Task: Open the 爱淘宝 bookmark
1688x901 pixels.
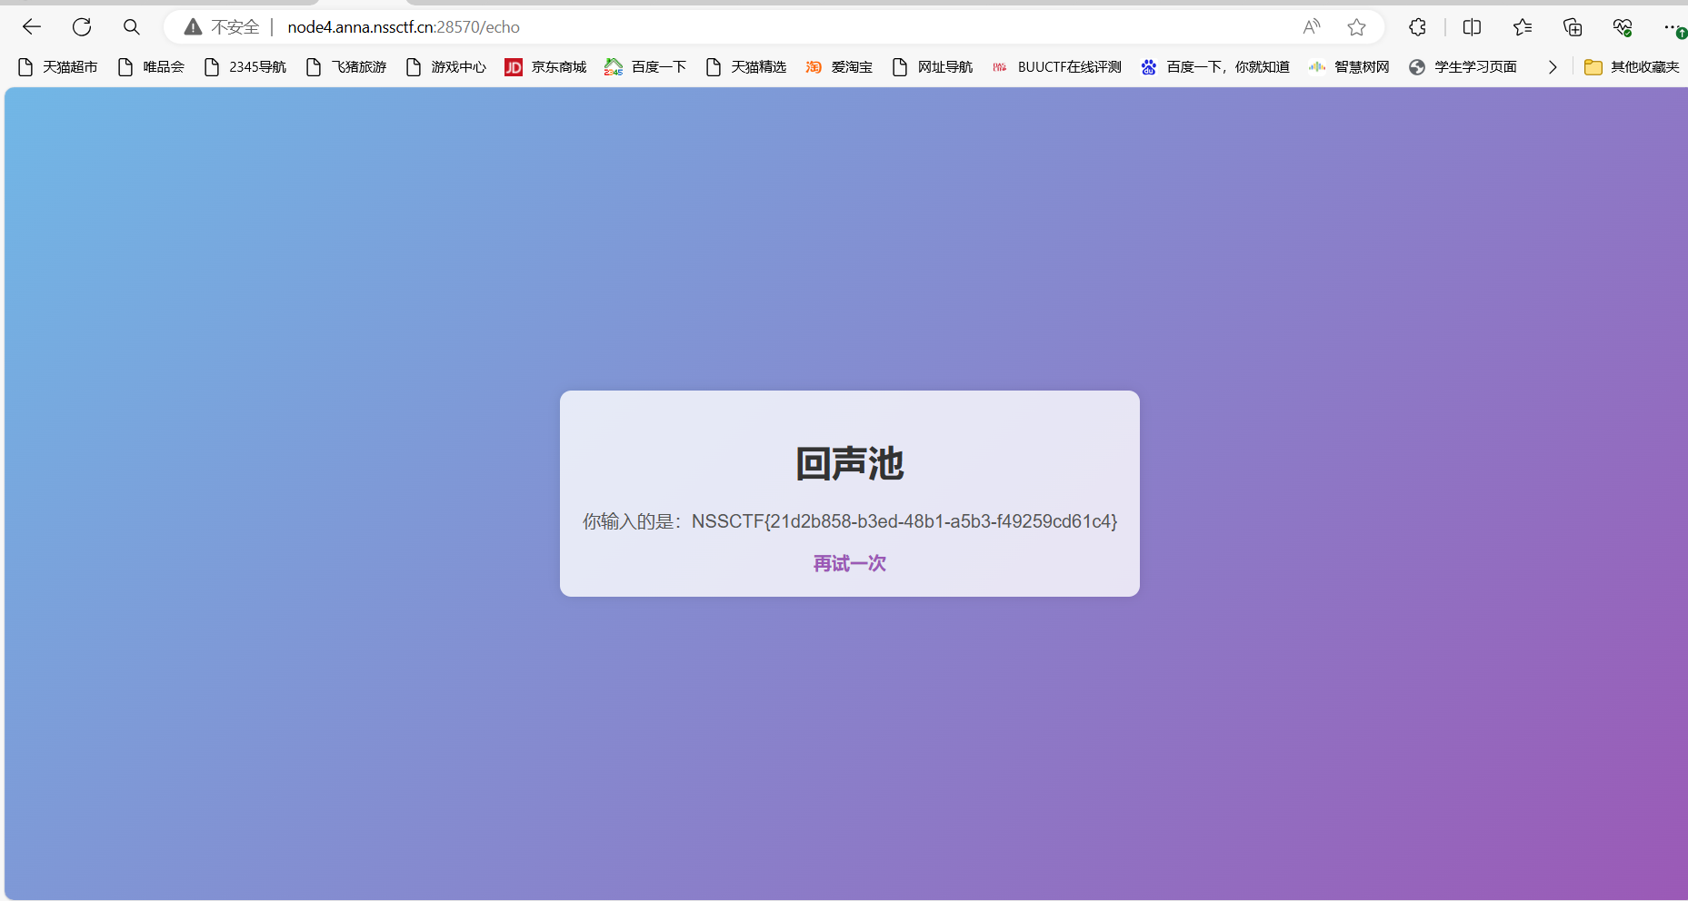Action: tap(839, 67)
